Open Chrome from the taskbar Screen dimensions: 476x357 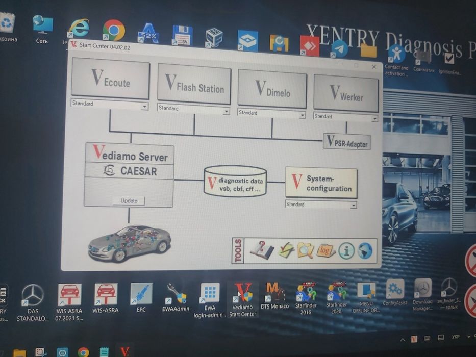point(84,352)
